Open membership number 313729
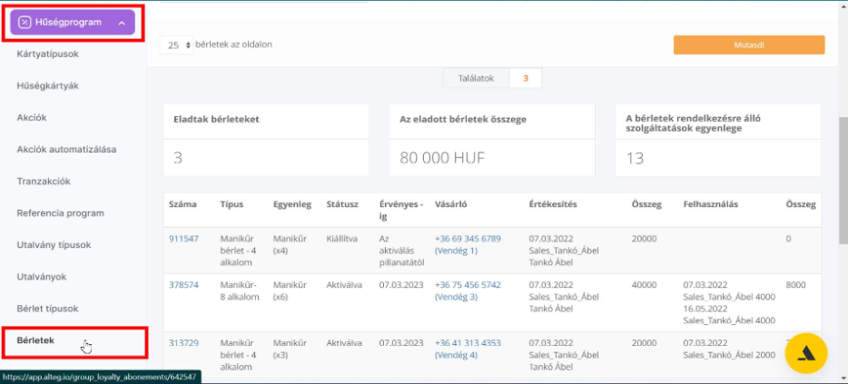The width and height of the screenshot is (848, 384). [183, 343]
